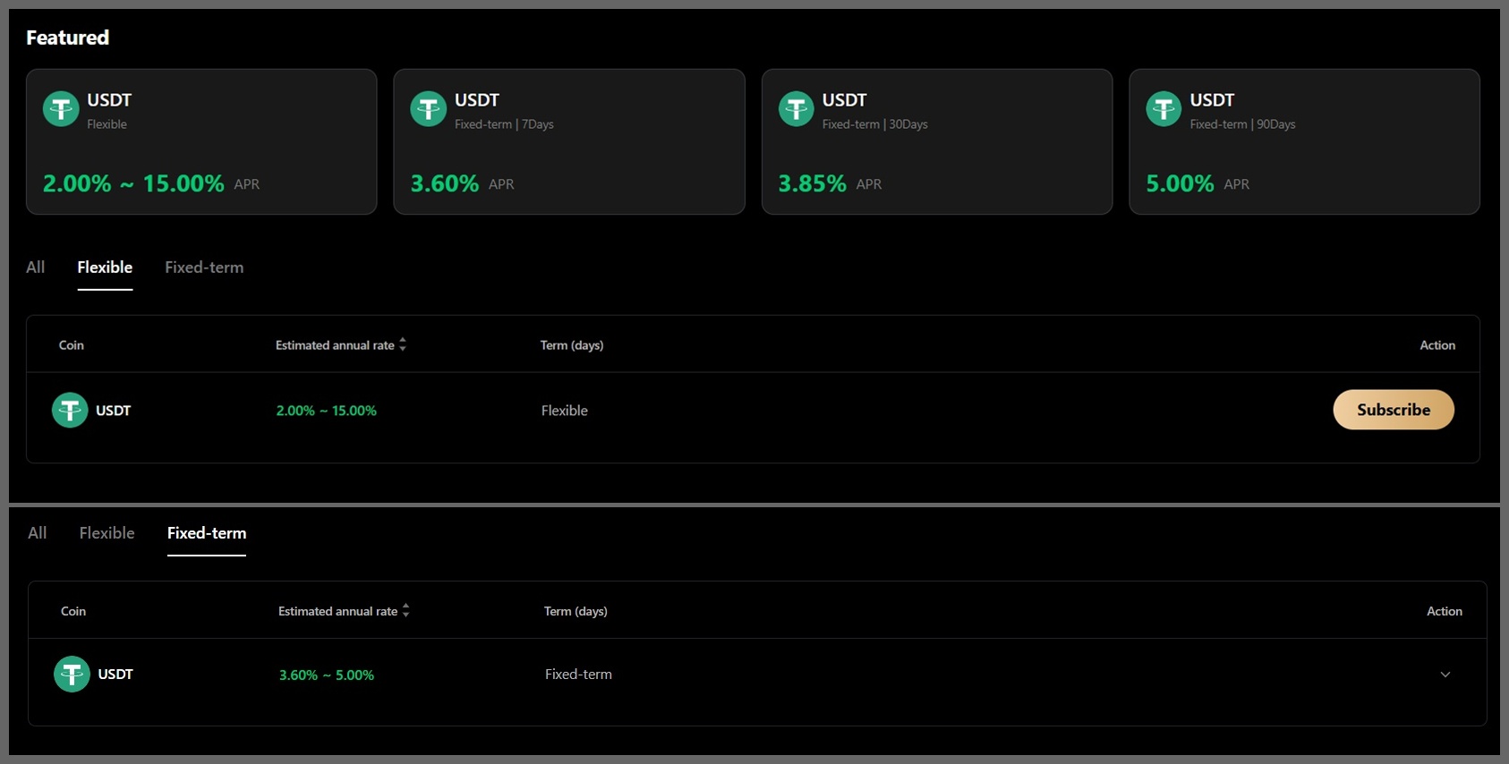1509x764 pixels.
Task: Open USDT Fixed-term 7Days 3.60% card
Action: 569,141
